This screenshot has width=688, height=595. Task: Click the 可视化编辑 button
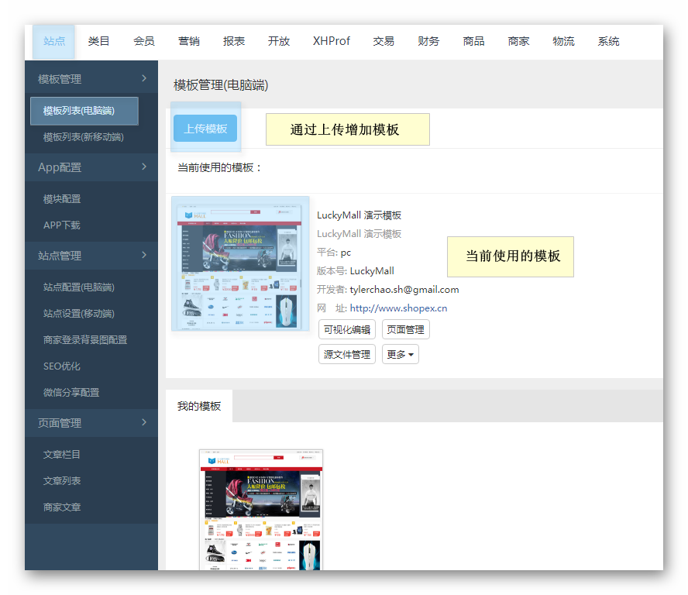pos(347,329)
